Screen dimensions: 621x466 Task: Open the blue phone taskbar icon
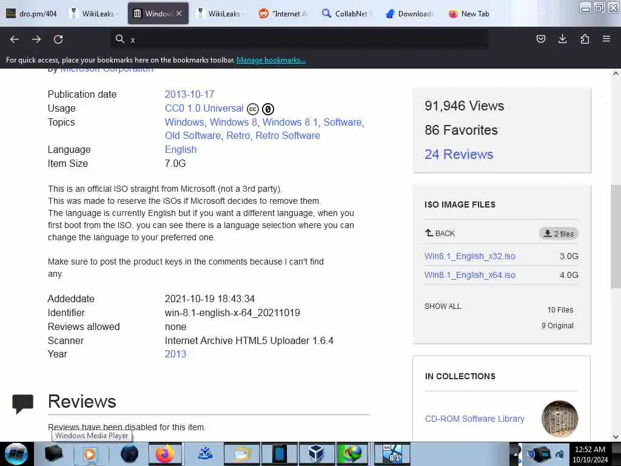(x=279, y=454)
